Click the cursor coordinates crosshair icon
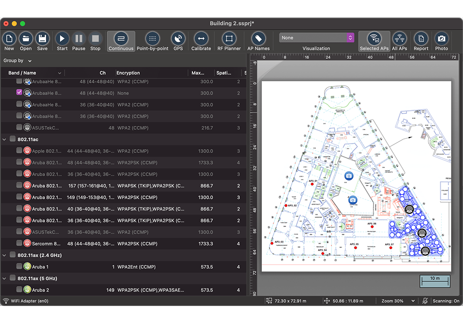This screenshot has height=324, width=463. click(326, 301)
